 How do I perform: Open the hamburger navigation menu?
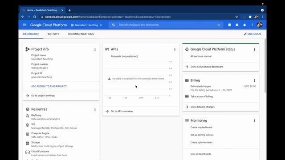24,25
